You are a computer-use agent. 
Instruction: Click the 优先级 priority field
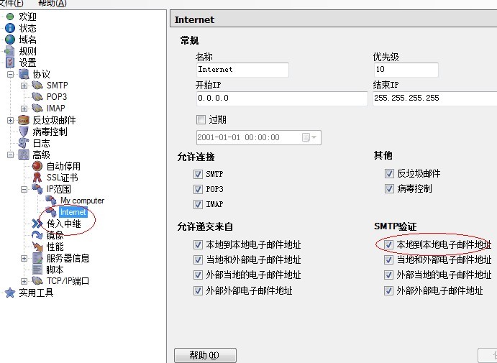coord(406,70)
